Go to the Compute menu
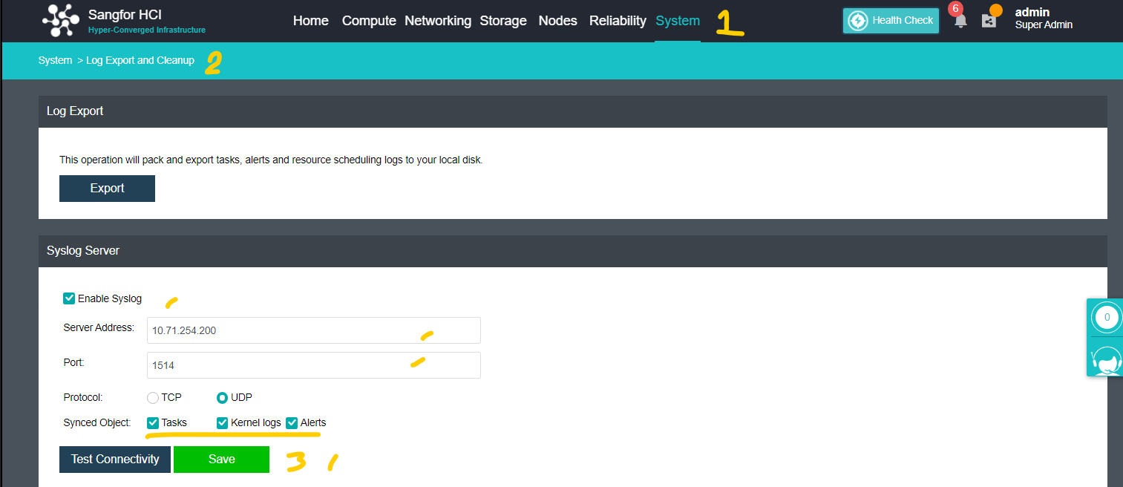 pyautogui.click(x=369, y=21)
